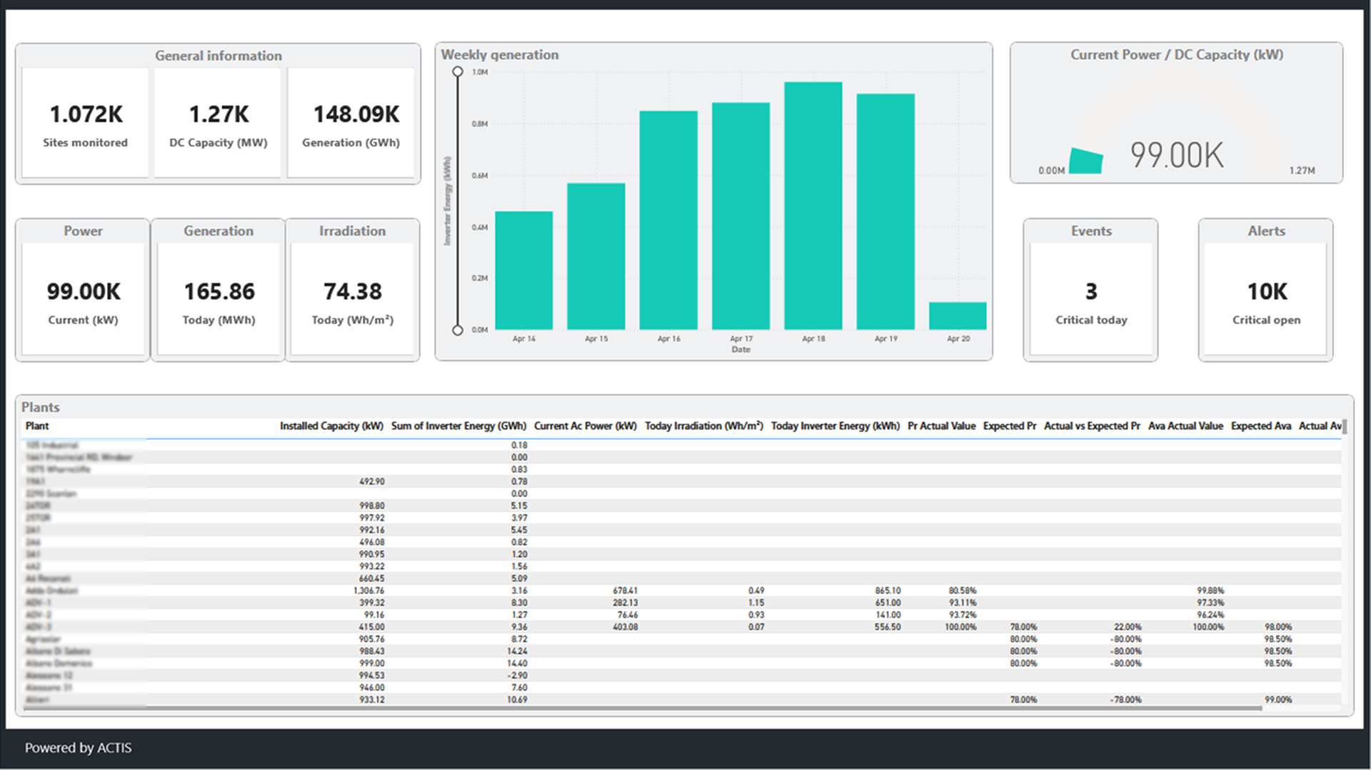Select the 556.50 today inverter energy cell

click(888, 628)
